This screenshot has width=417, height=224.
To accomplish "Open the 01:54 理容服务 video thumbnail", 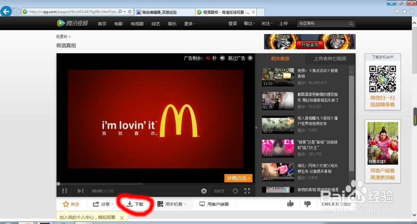I will tap(278, 101).
